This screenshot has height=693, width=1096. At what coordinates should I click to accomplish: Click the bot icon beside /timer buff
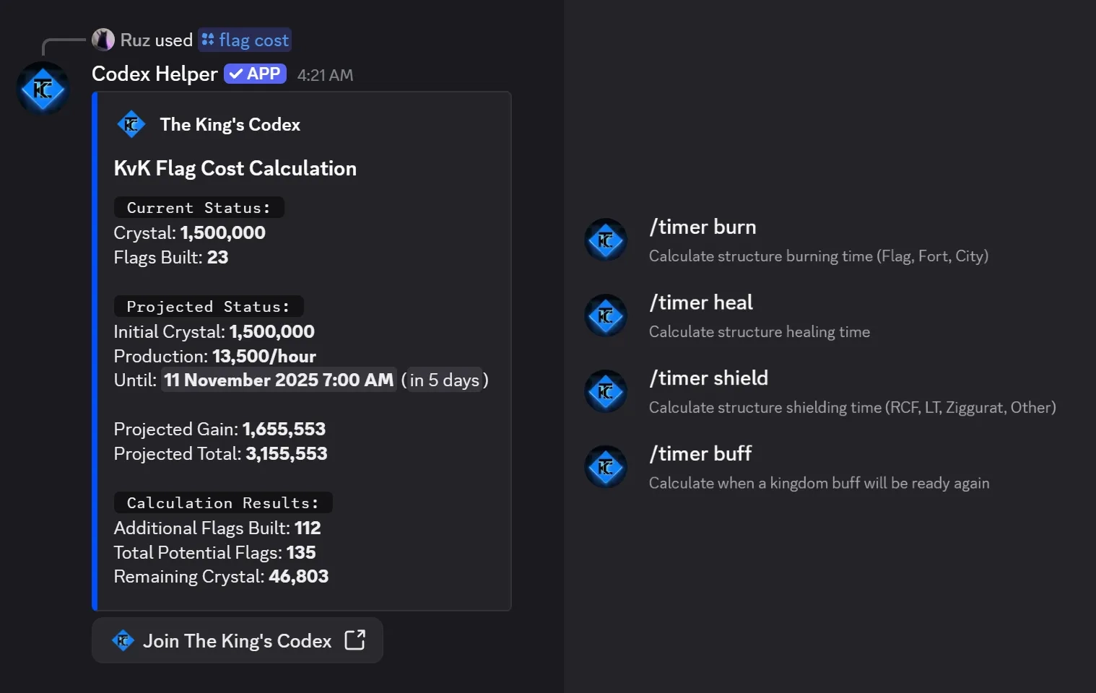[606, 466]
